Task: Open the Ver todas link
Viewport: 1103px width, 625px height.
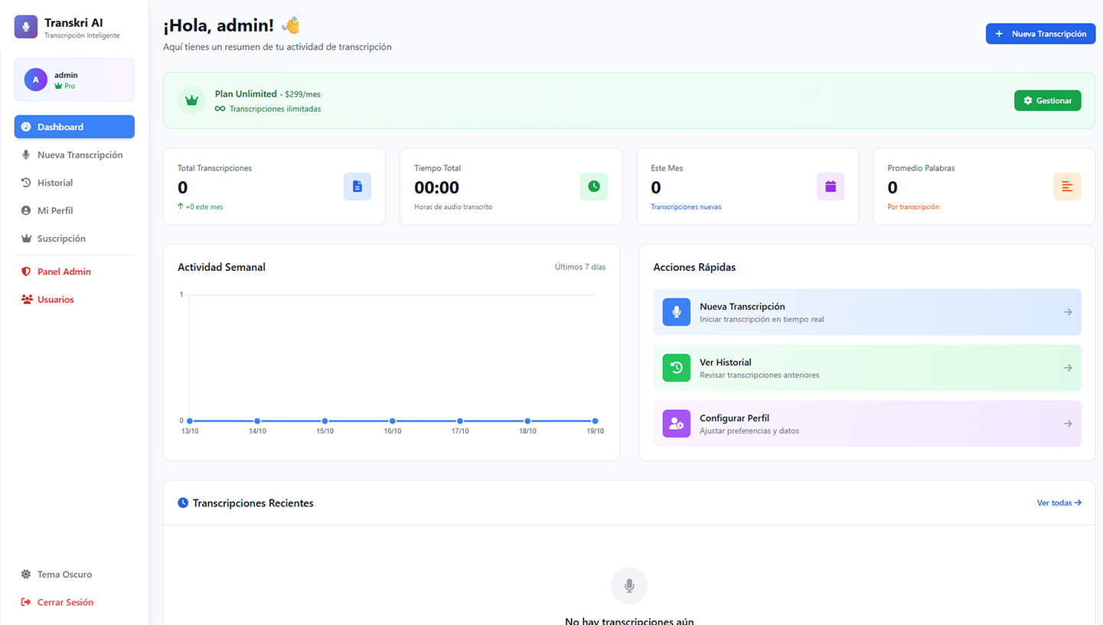Action: (1059, 503)
